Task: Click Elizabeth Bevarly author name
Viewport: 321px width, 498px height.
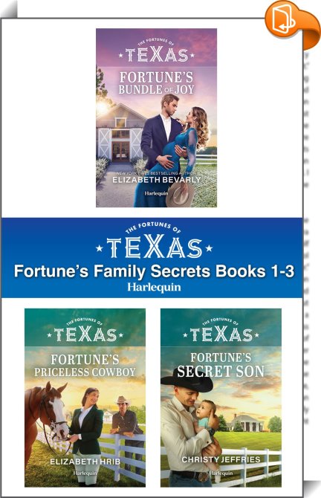Action: tap(157, 180)
